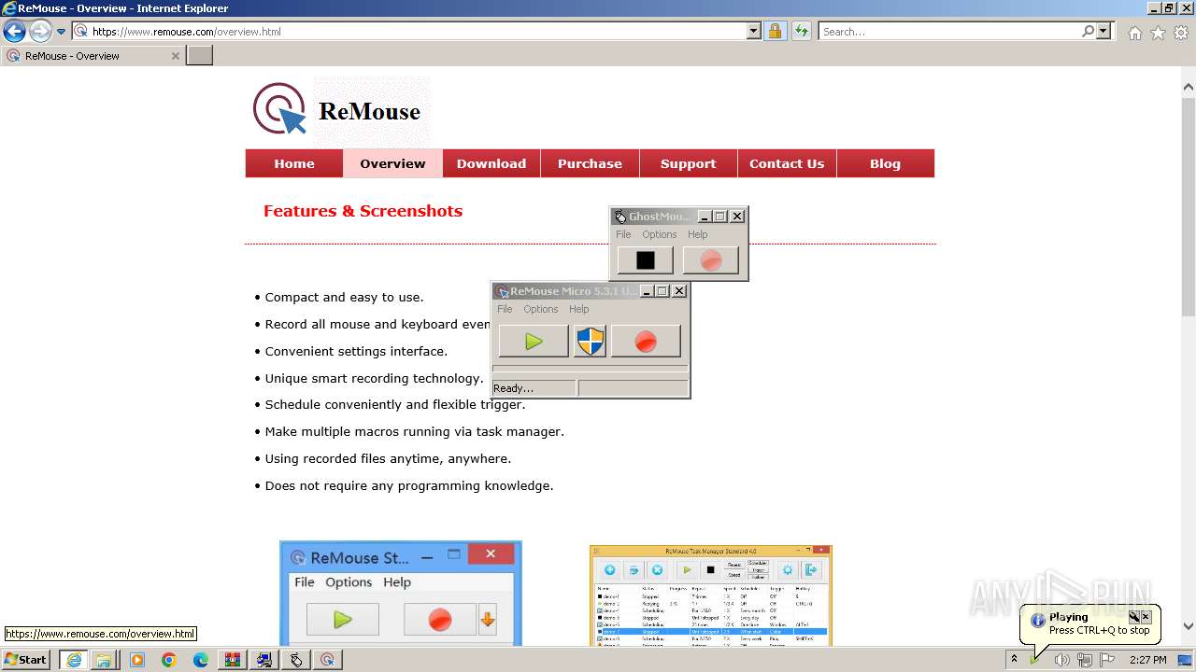This screenshot has height=672, width=1196.
Task: Click the green Play button in ReMouse Micro
Action: [x=534, y=341]
